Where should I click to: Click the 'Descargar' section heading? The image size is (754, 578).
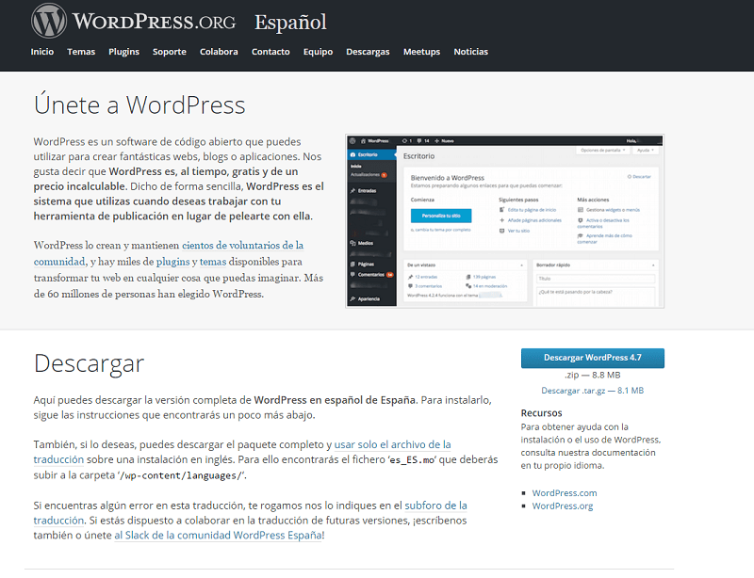coord(89,364)
